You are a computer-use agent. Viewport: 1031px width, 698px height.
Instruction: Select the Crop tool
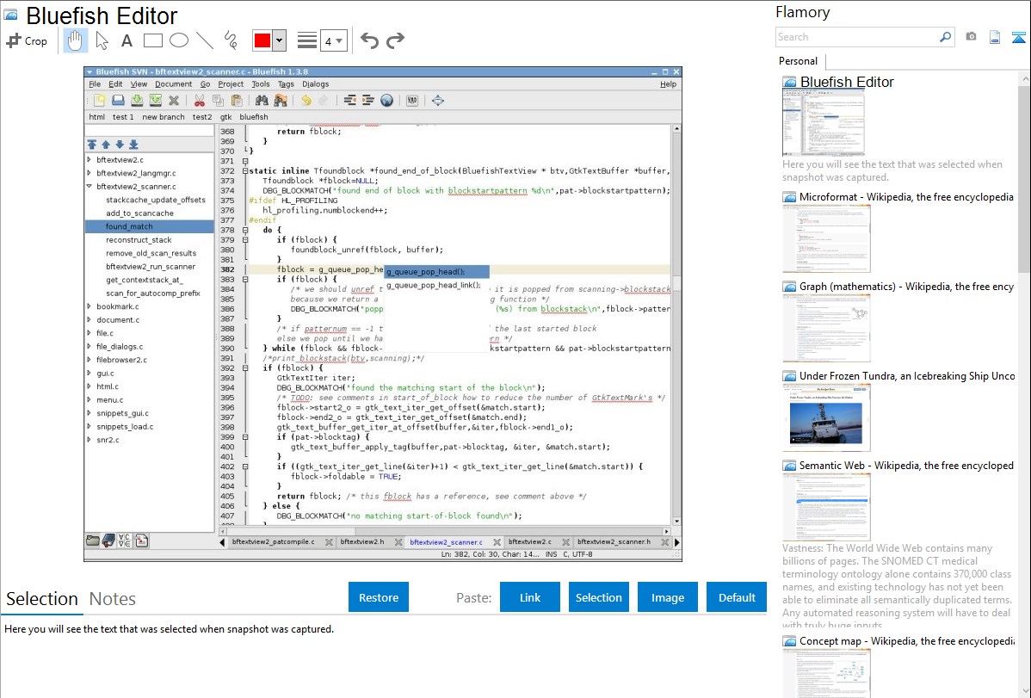point(27,40)
